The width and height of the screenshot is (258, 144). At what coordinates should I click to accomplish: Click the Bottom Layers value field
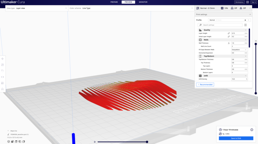[x=239, y=72]
